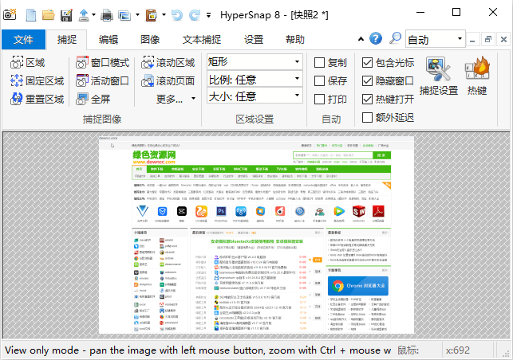Screen dimensions: 513x360
Task: Click the captured webpage snapshot image
Action: [x=257, y=235]
